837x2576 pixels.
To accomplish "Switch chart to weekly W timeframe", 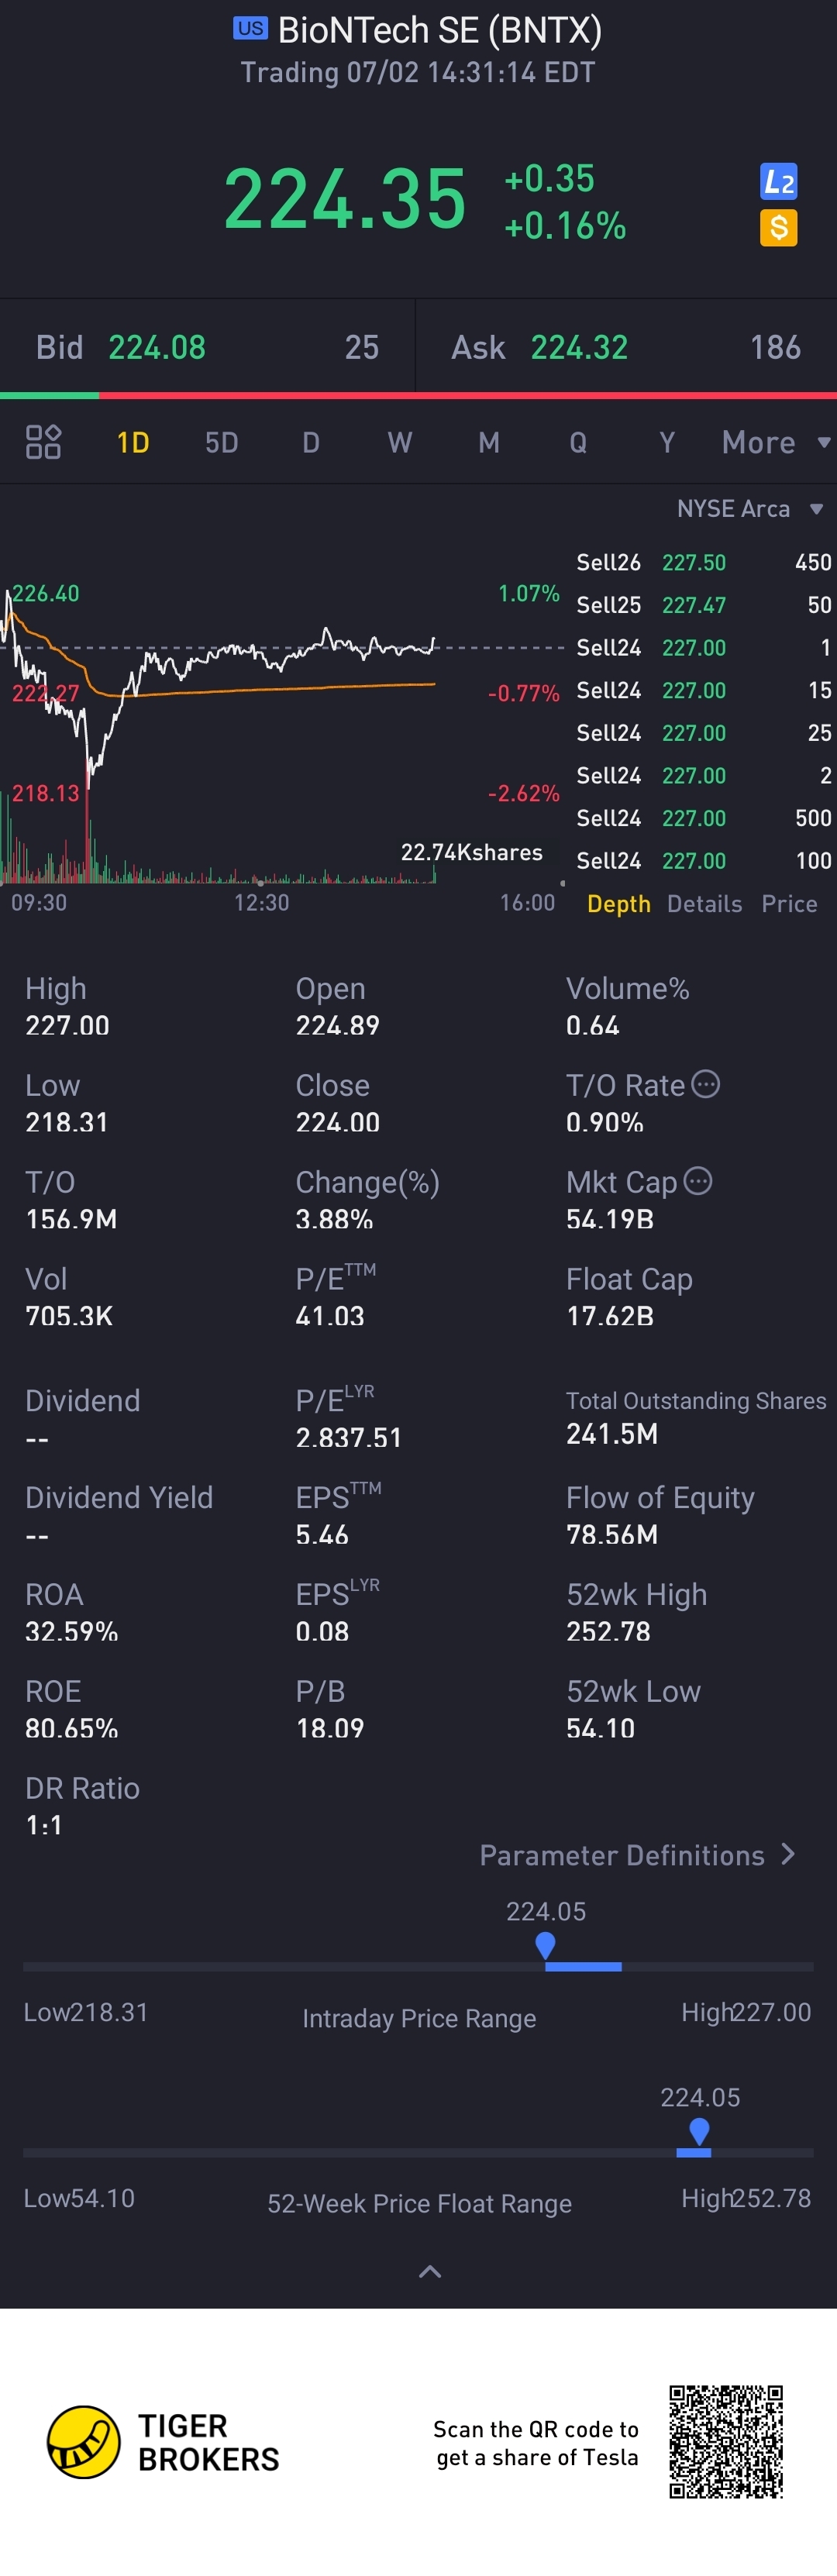I will point(399,442).
